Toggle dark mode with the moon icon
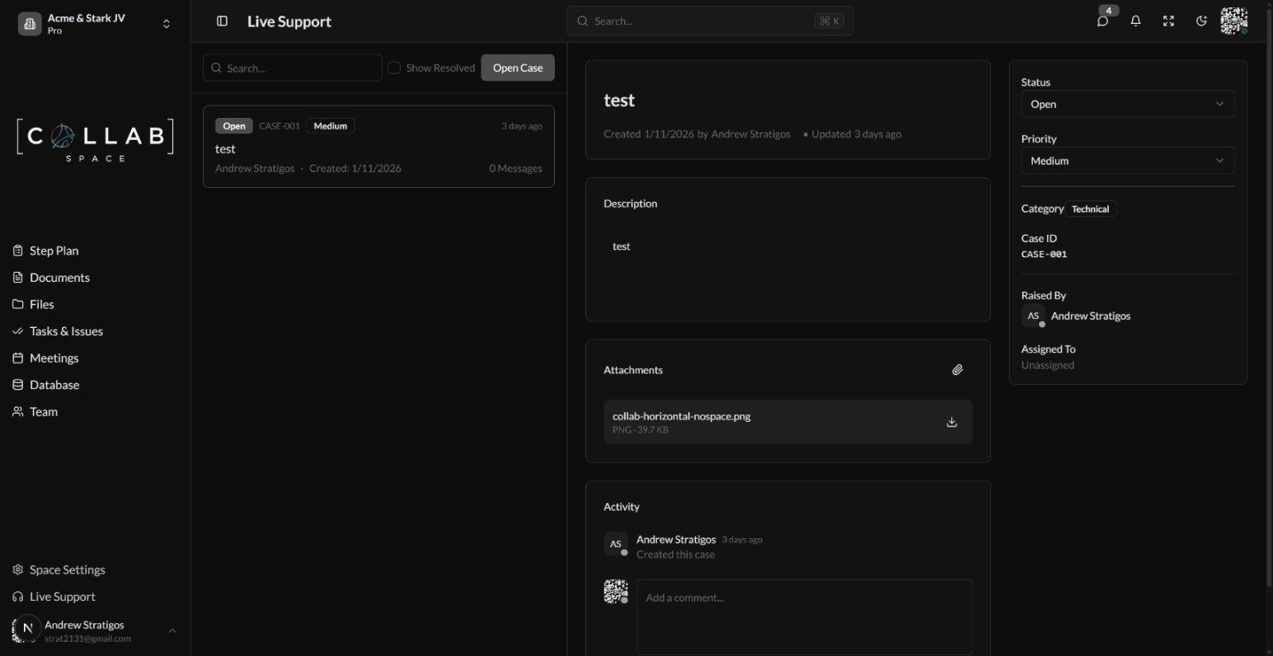 point(1201,21)
